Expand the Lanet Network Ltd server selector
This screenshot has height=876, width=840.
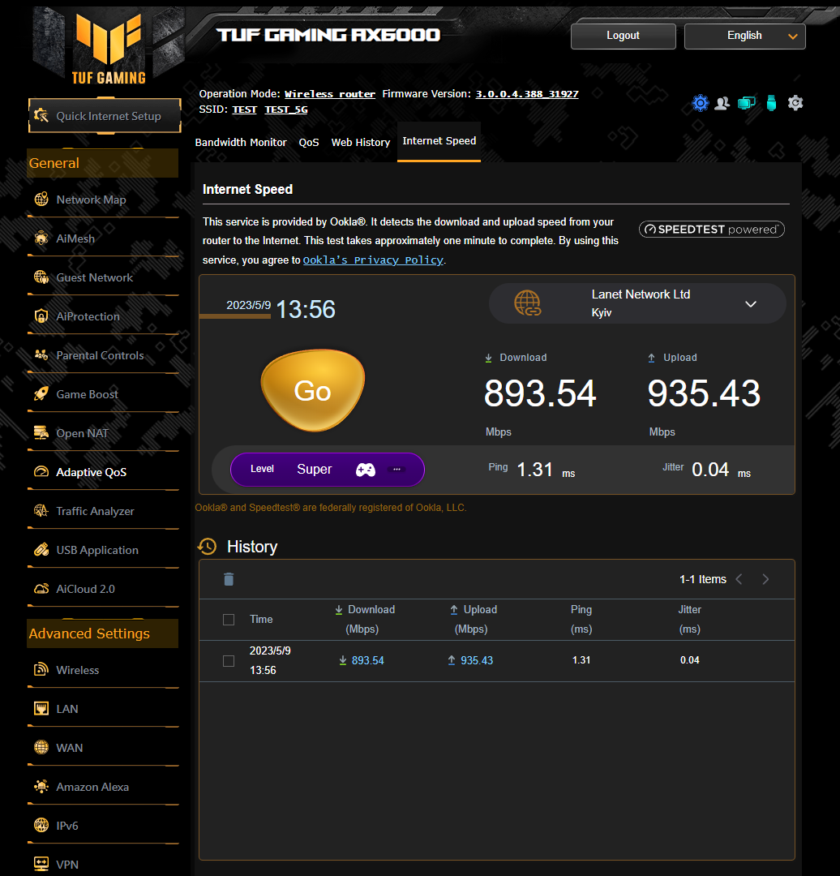pos(637,303)
